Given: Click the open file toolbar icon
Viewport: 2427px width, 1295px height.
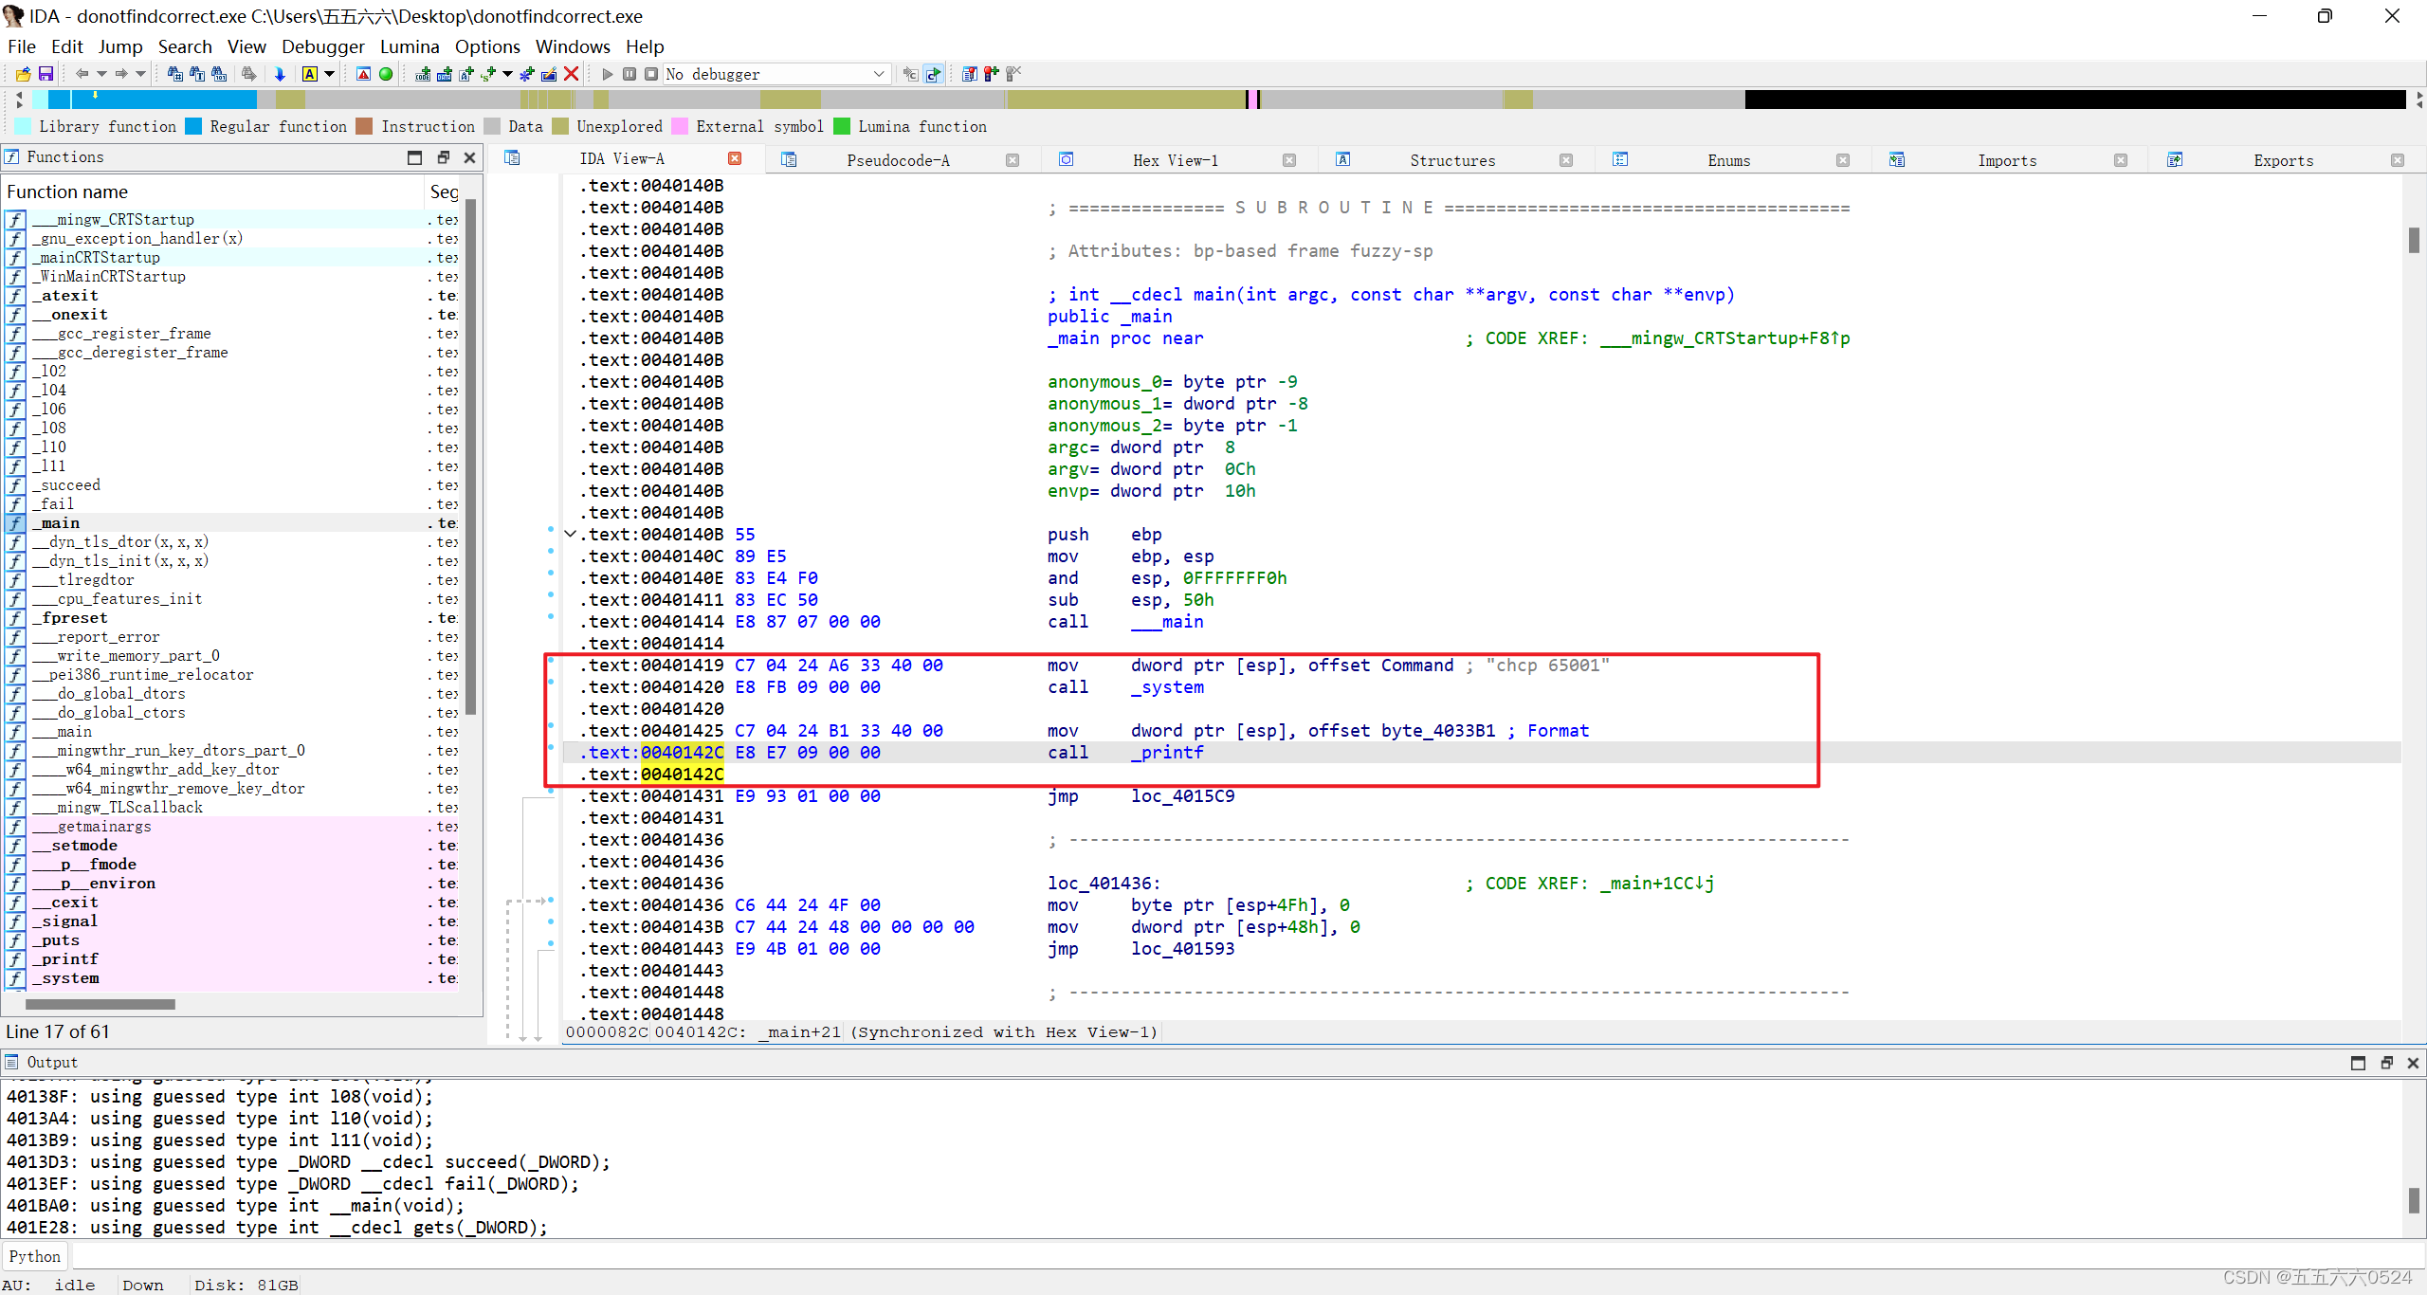Looking at the screenshot, I should point(24,74).
